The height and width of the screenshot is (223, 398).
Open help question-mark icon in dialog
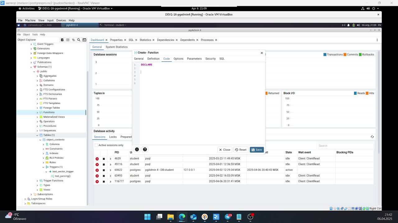tap(145, 149)
